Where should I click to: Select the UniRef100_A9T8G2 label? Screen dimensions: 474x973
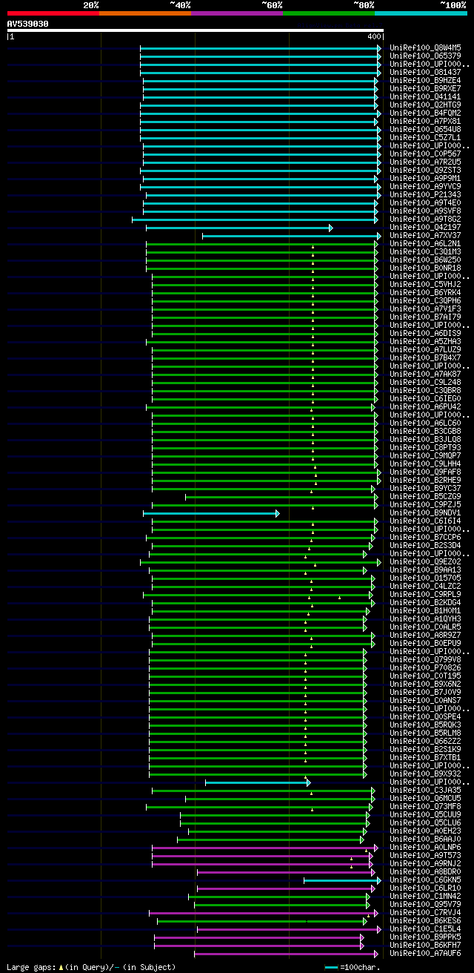(x=425, y=220)
